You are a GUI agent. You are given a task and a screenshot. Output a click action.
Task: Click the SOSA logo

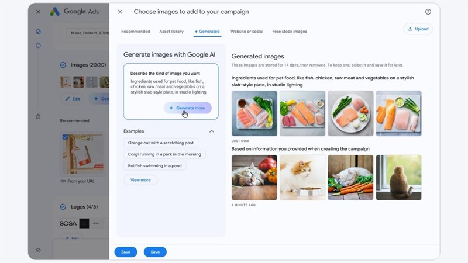68,223
